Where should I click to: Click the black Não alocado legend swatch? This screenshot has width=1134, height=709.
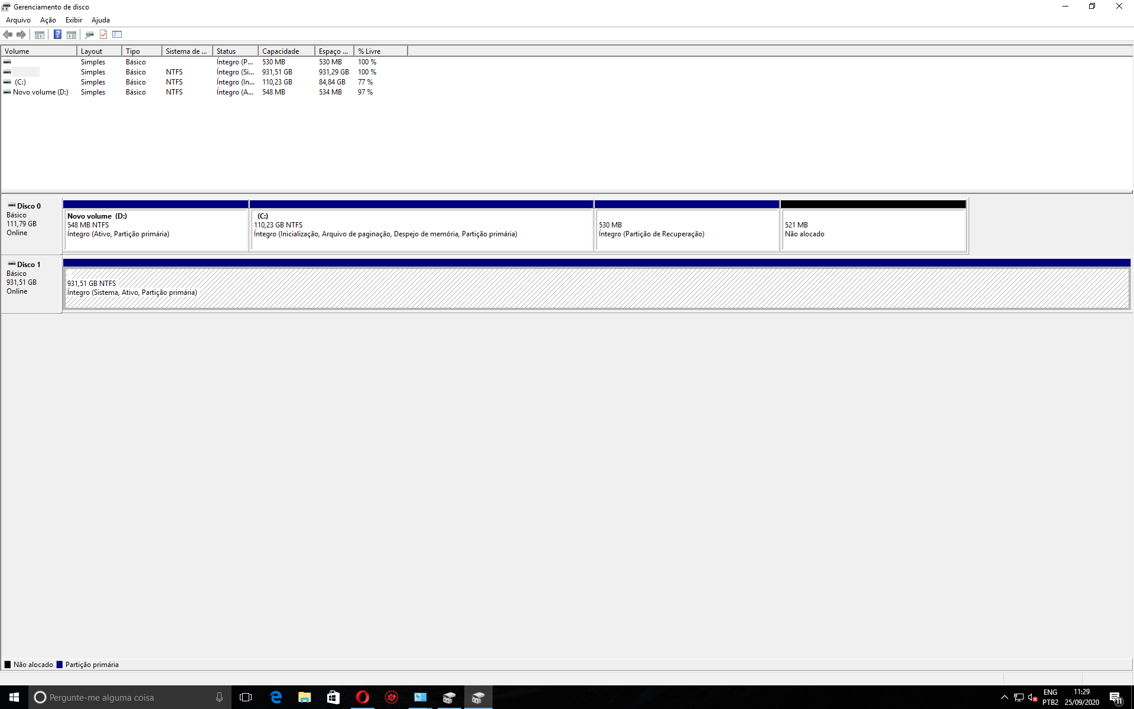pyautogui.click(x=8, y=665)
